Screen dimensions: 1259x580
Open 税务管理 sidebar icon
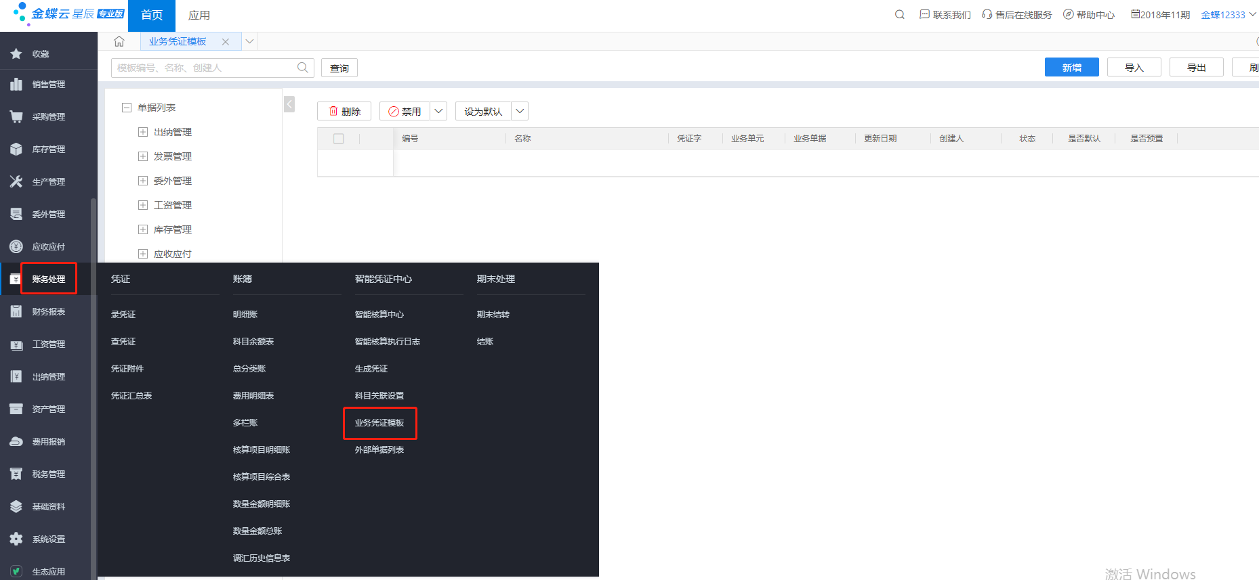(16, 474)
